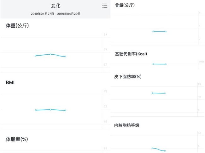Select left point on bone mass chart

153,31
